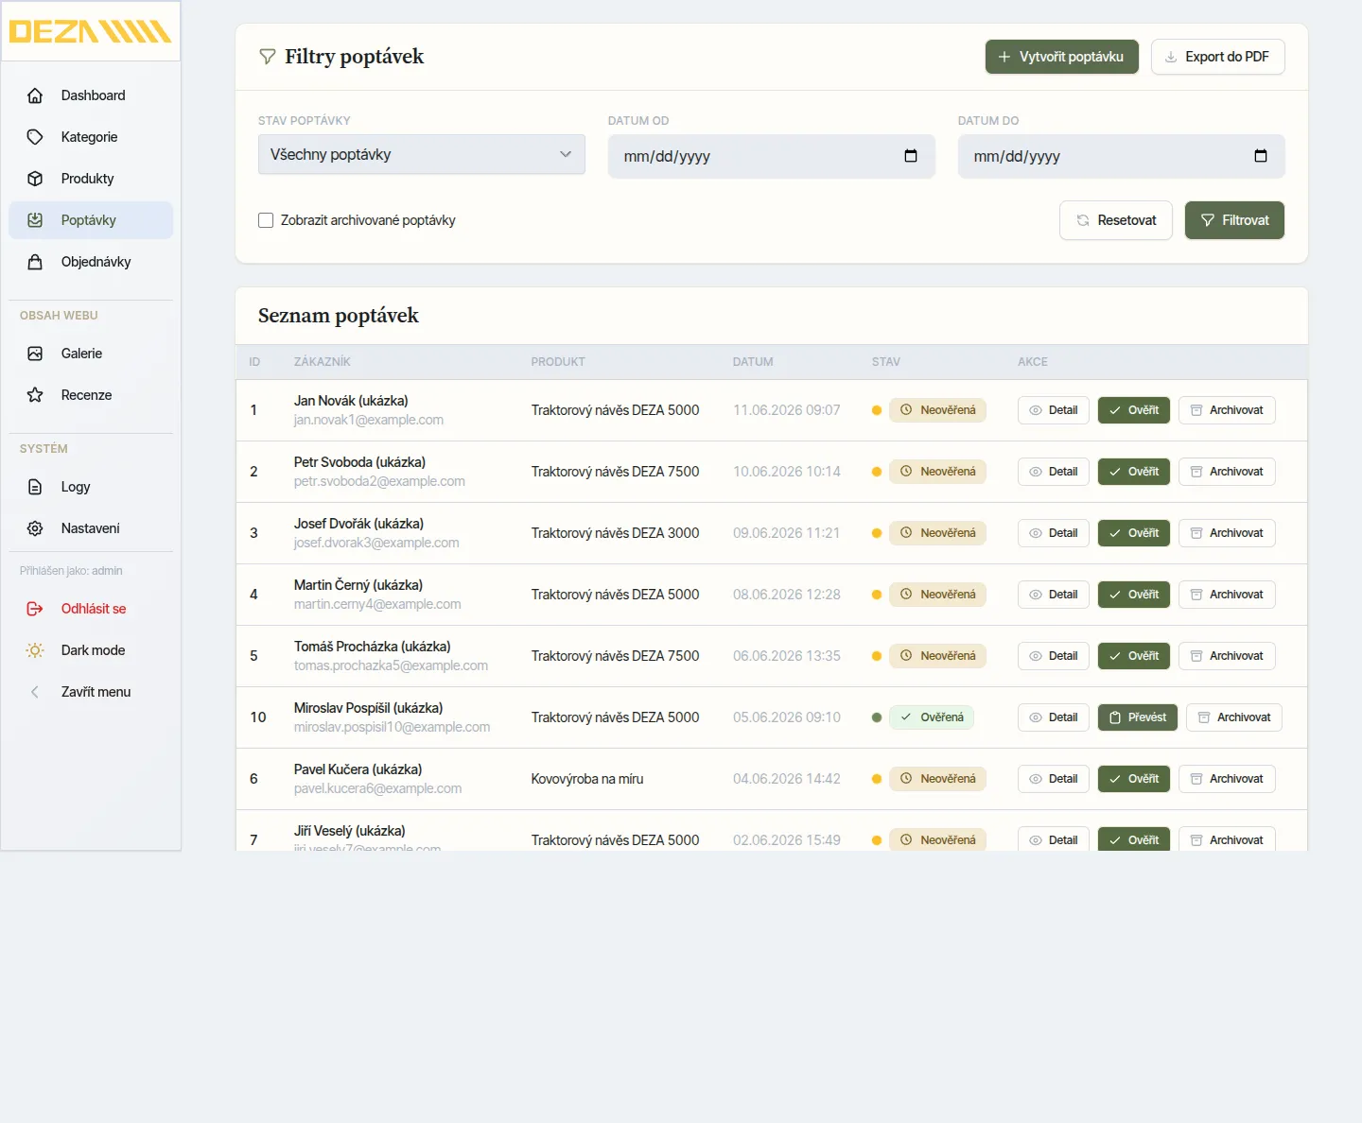
Task: Apply filters with Filtrovat button
Action: pos(1234,220)
